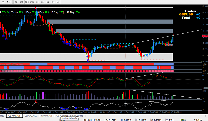The height and width of the screenshot is (121, 208).
Task: Switch chart to H4 timeframe
Action: (x=42, y=2)
